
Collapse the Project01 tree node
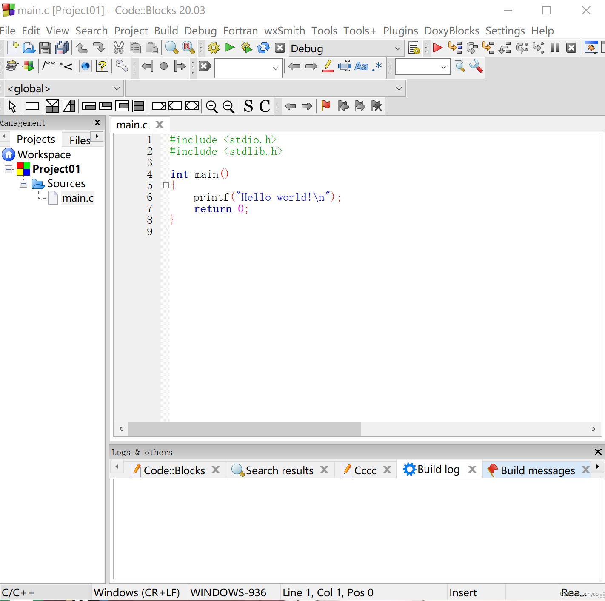pyautogui.click(x=9, y=169)
